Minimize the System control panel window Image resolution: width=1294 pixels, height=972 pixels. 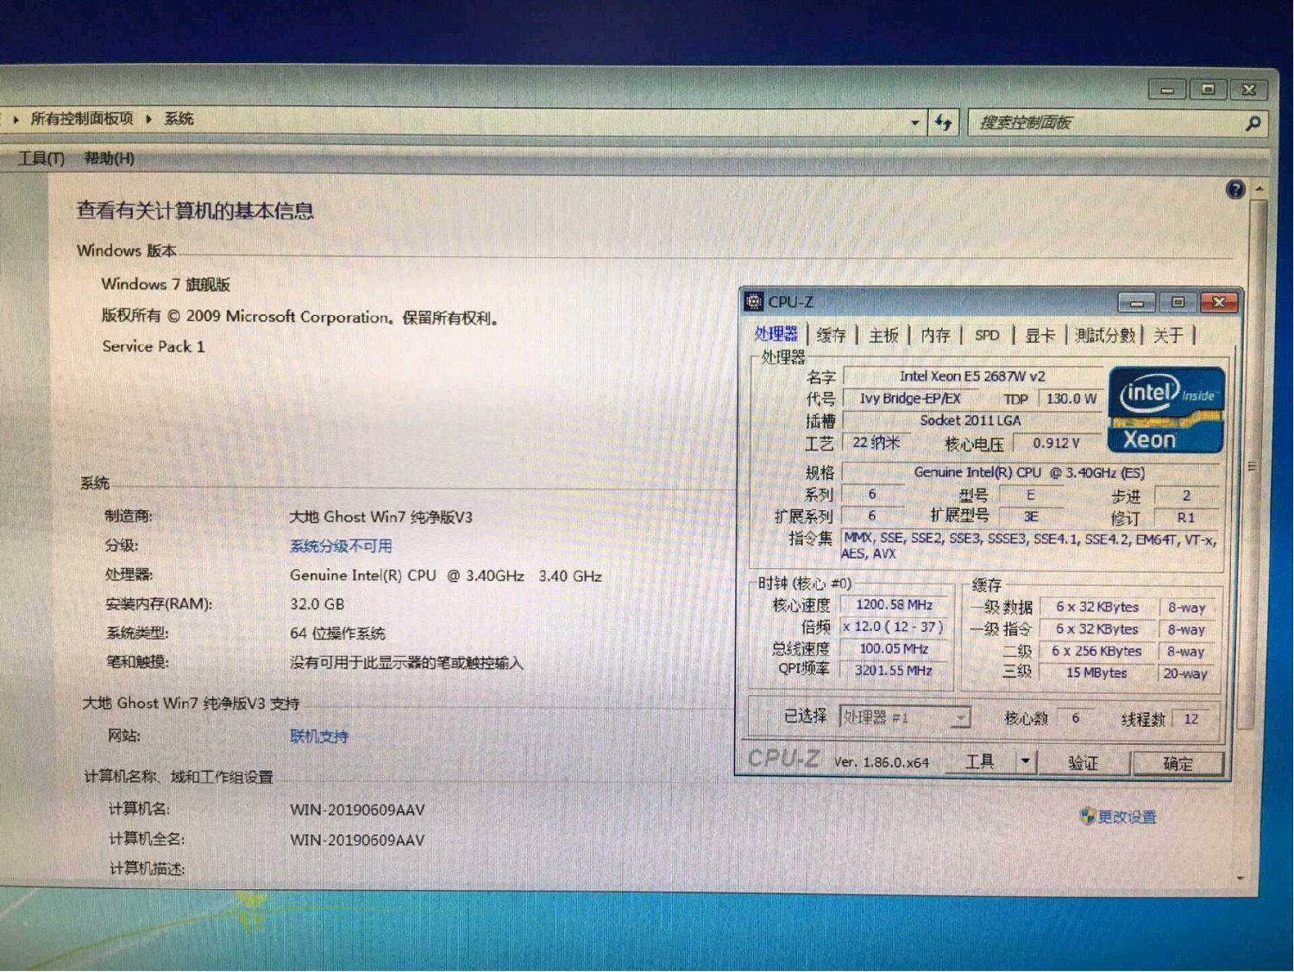[x=1167, y=89]
